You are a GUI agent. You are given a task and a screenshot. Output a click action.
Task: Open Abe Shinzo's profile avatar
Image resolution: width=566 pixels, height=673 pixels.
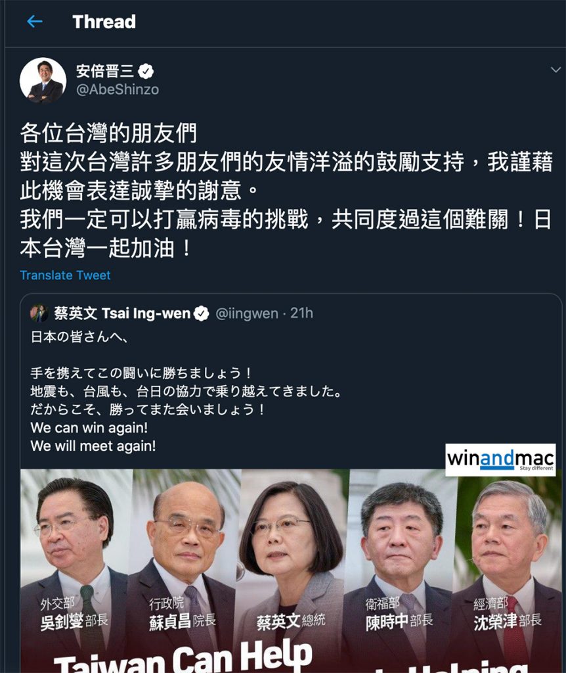[x=43, y=81]
